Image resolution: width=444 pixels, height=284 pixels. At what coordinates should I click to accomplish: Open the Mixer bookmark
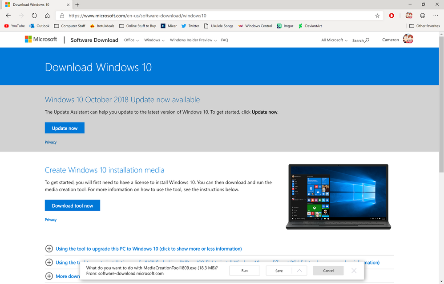(x=169, y=26)
